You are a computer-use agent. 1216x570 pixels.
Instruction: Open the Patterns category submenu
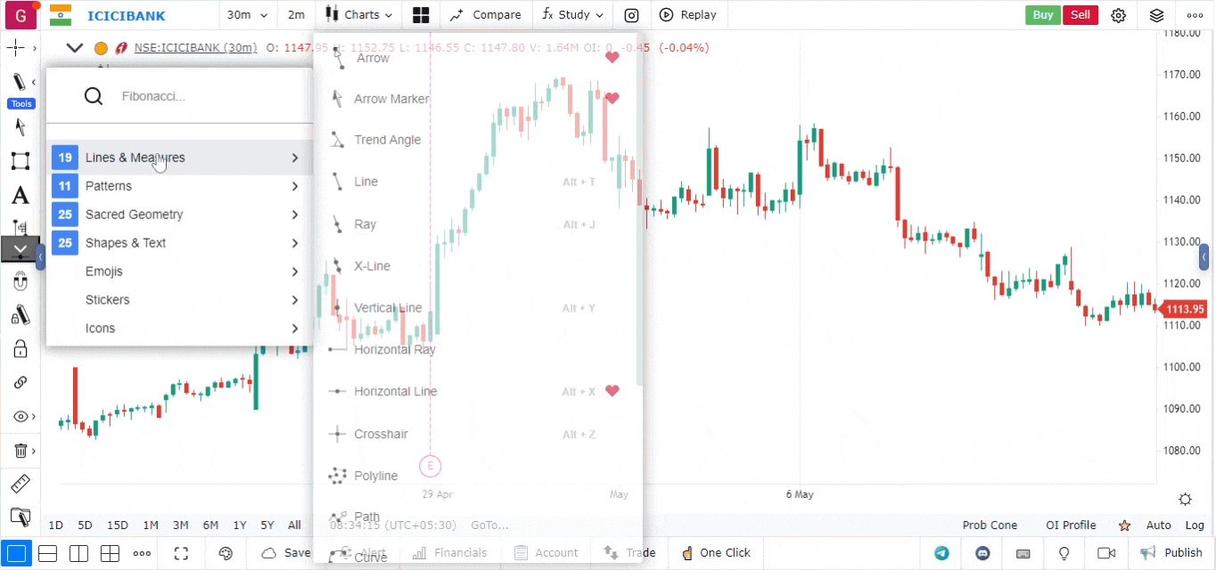coord(178,186)
